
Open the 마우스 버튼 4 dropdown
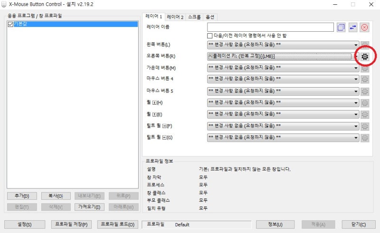[283, 79]
